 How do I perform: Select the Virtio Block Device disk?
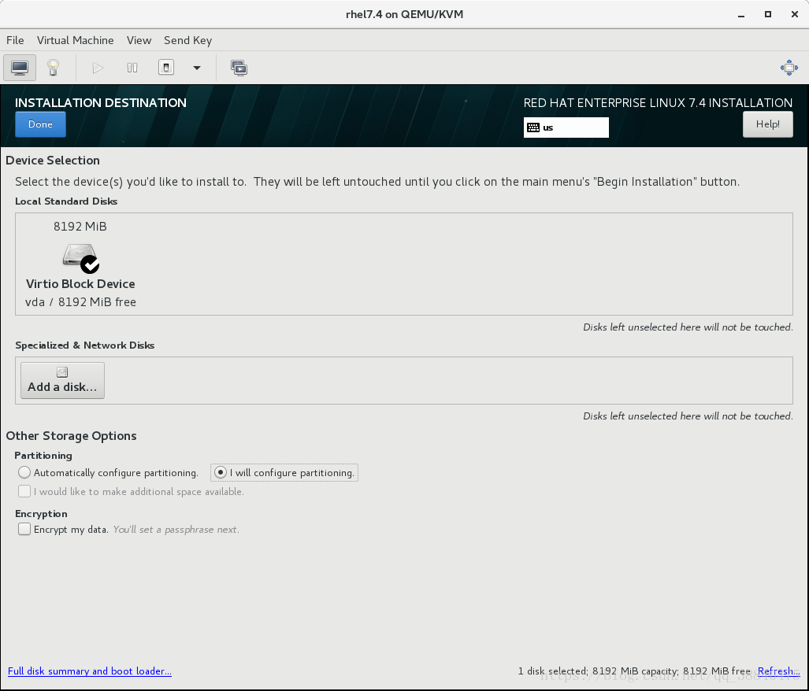click(80, 264)
